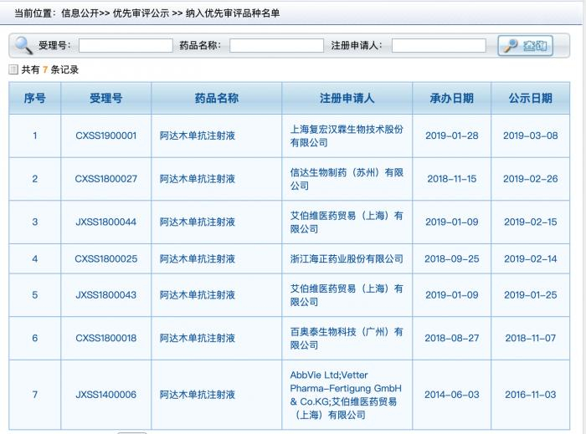The width and height of the screenshot is (586, 434).
Task: Click 阿达木单抗注射液 in row CXSS1800025
Action: [198, 258]
